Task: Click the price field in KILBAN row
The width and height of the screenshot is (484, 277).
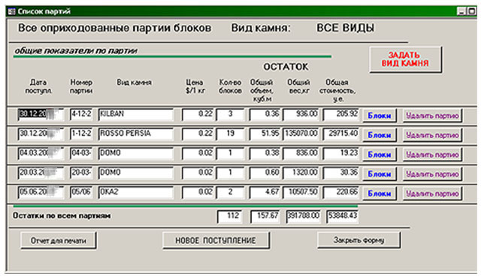Action: tap(198, 114)
